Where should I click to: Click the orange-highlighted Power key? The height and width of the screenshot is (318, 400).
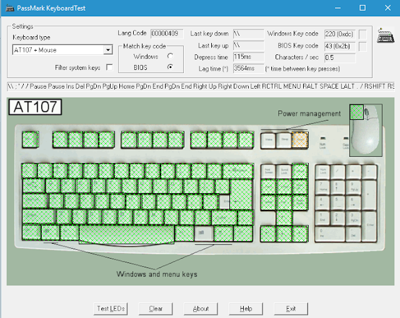(x=300, y=140)
